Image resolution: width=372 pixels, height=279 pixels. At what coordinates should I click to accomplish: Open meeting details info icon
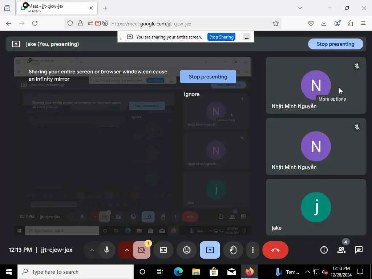pos(324,250)
